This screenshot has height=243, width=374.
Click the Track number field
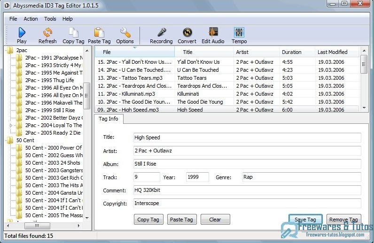pos(147,177)
